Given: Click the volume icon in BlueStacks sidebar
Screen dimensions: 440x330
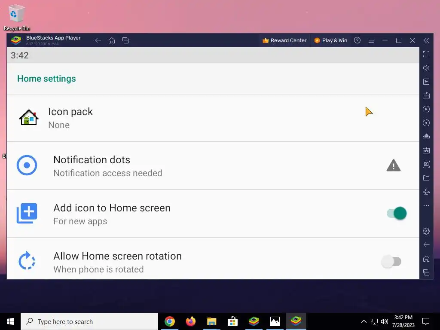Looking at the screenshot, I should click(x=426, y=68).
